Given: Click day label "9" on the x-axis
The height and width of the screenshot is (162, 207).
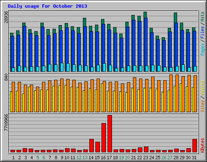Looking at the screenshot, I should (62, 158).
